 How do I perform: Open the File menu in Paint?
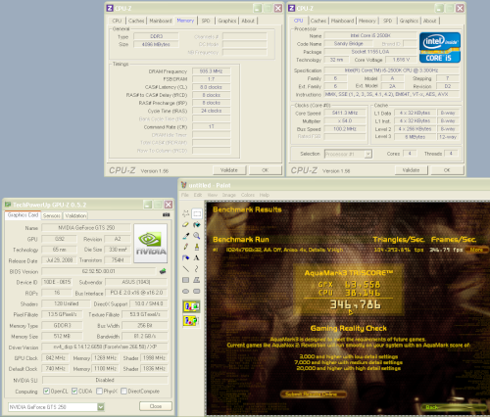click(185, 195)
